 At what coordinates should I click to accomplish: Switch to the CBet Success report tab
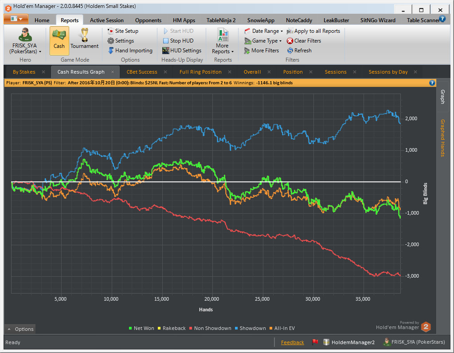(x=142, y=72)
